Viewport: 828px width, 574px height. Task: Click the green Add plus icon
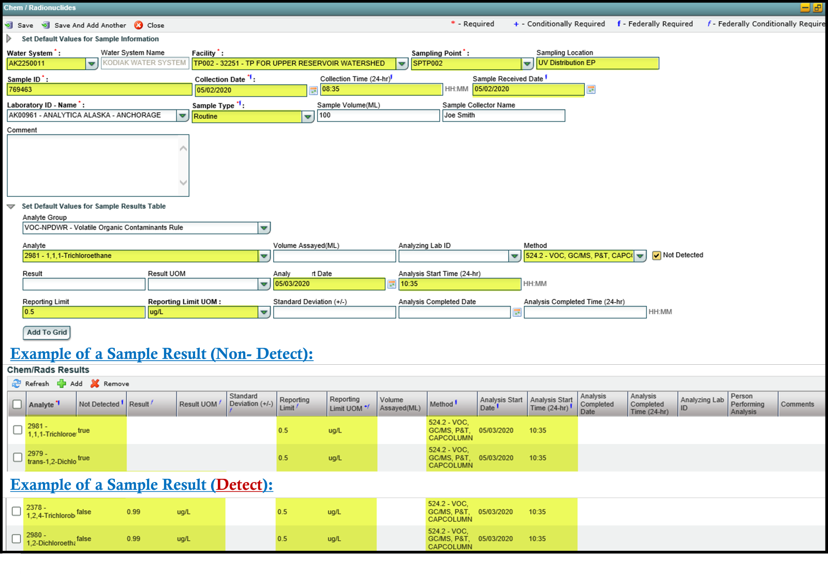tap(62, 383)
